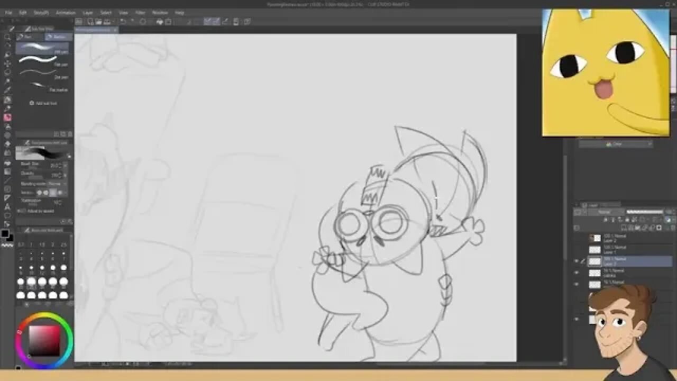Screen dimensions: 677x381
Task: Open the Animation menu
Action: 66,12
